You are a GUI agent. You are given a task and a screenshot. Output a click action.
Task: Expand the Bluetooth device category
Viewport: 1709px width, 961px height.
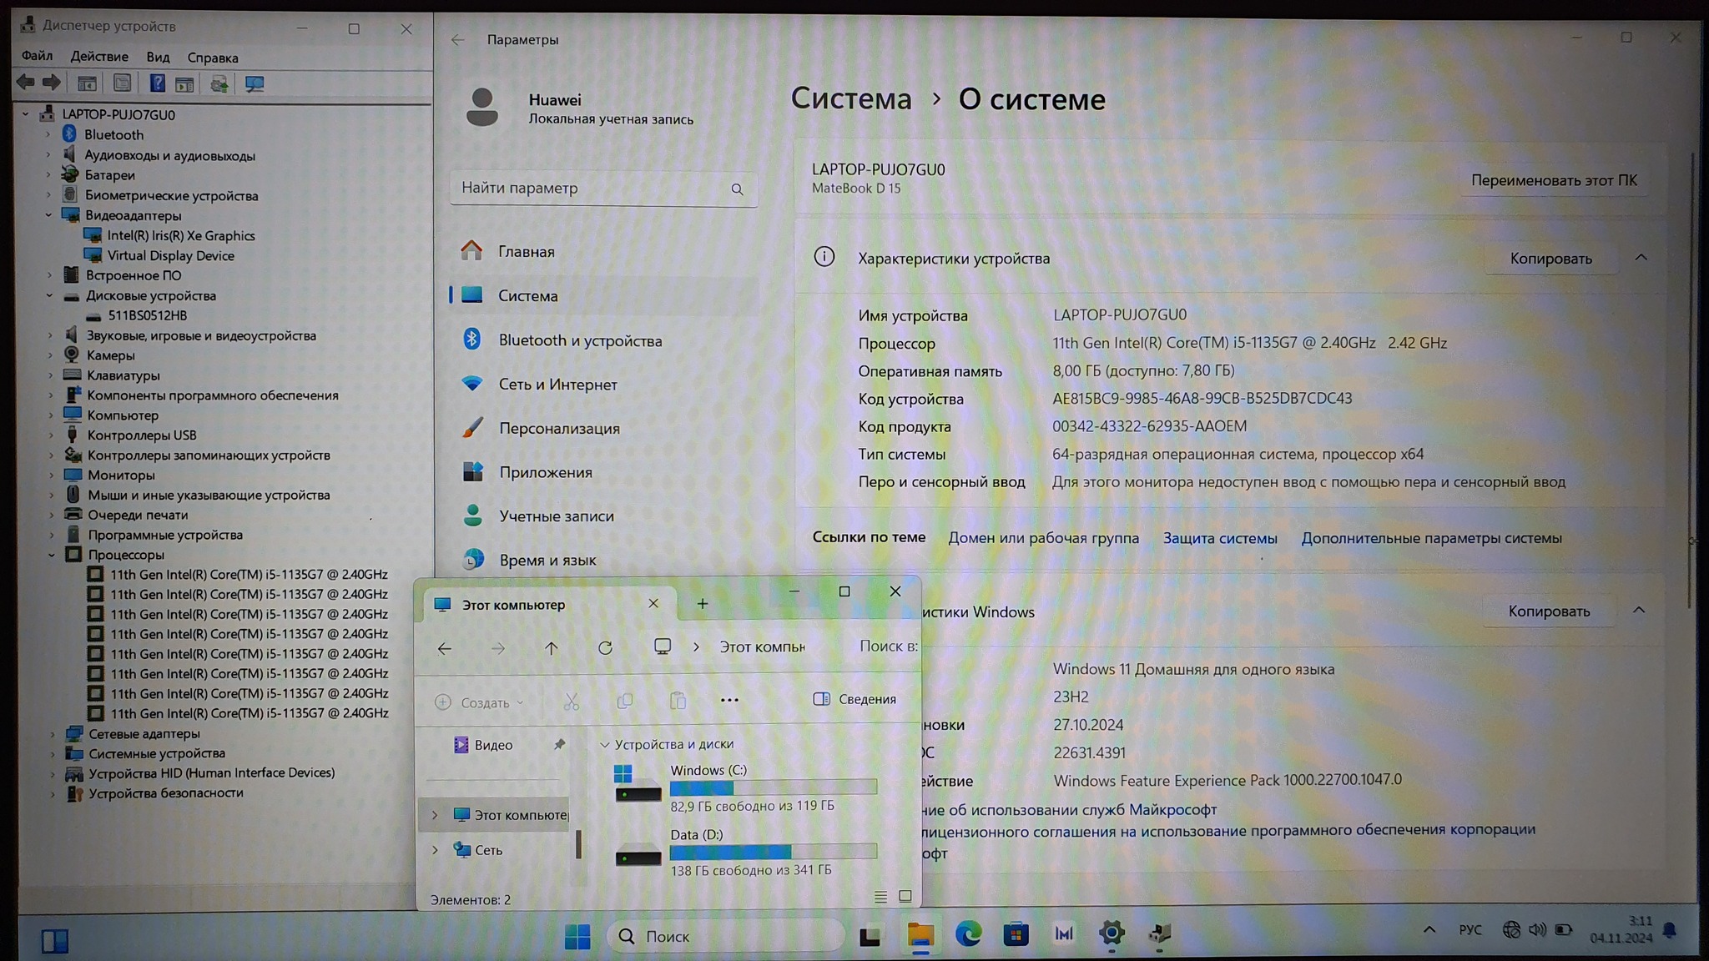tap(48, 135)
